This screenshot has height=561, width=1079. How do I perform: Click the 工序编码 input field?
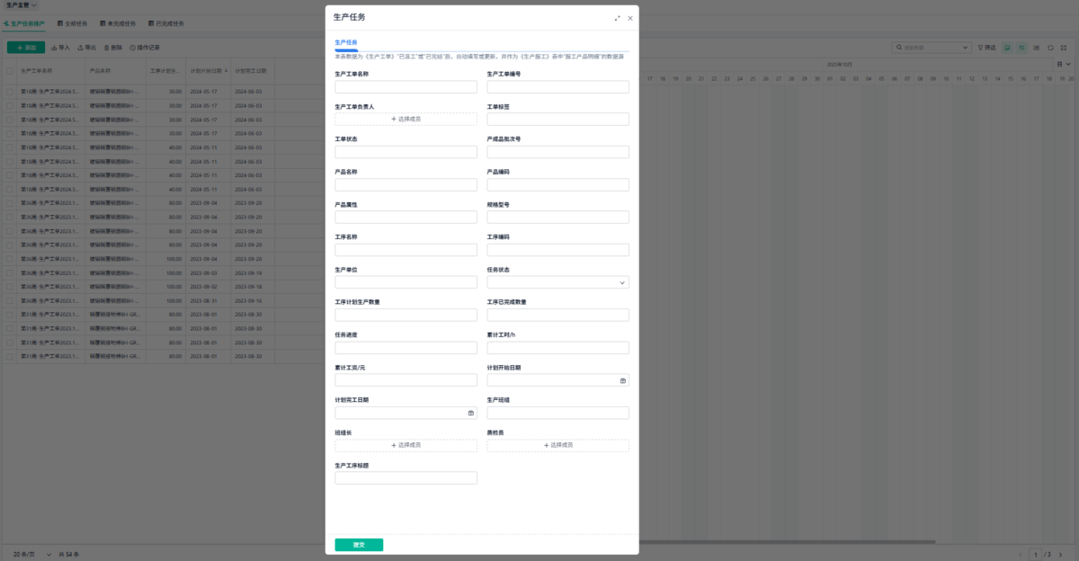(557, 250)
